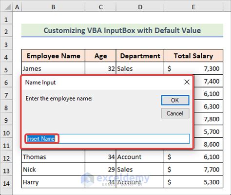The width and height of the screenshot is (231, 195).
Task: Select column A header
Action: pyautogui.click(x=17, y=7)
